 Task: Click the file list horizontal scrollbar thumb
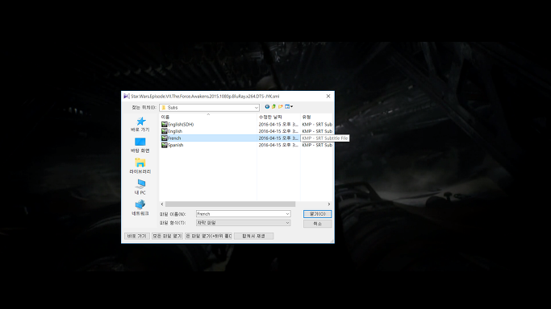click(230, 204)
